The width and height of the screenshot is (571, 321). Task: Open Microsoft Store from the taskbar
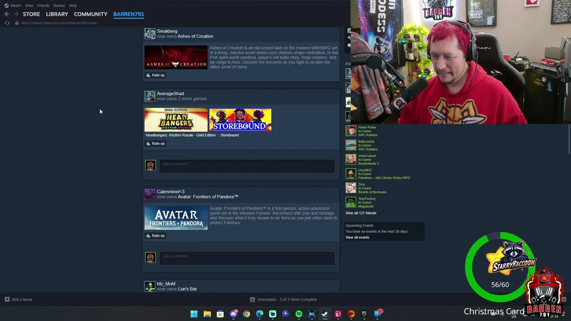coord(220,314)
